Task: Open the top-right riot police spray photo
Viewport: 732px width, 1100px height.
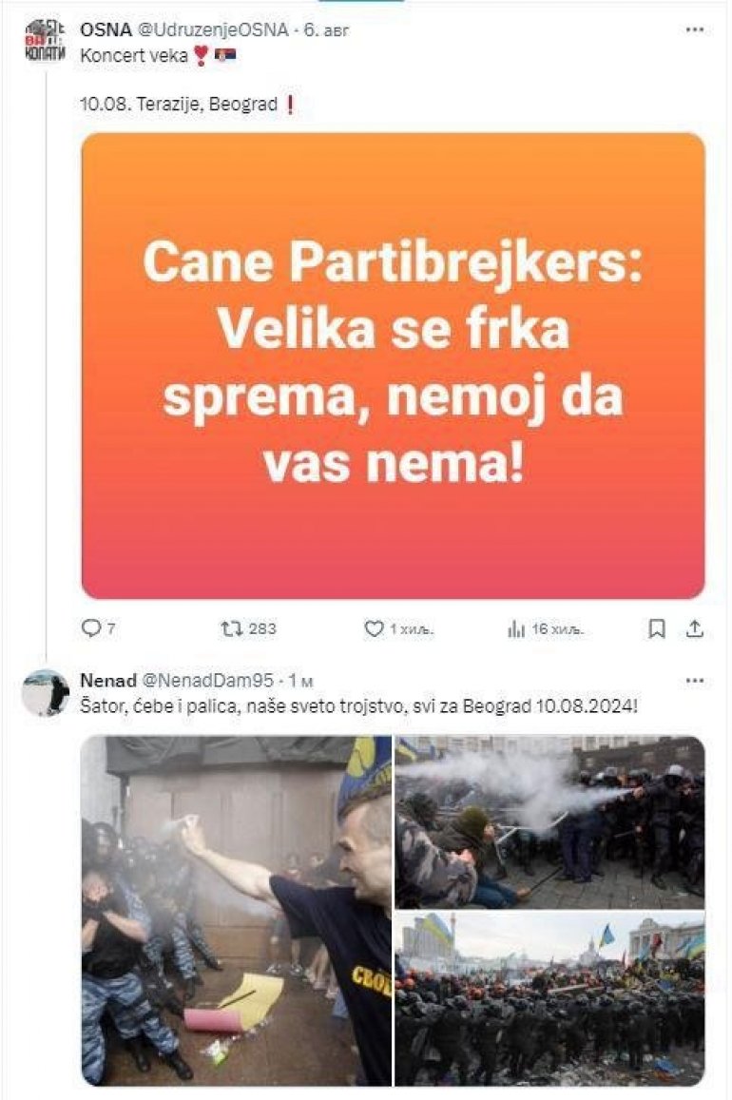Action: click(549, 821)
